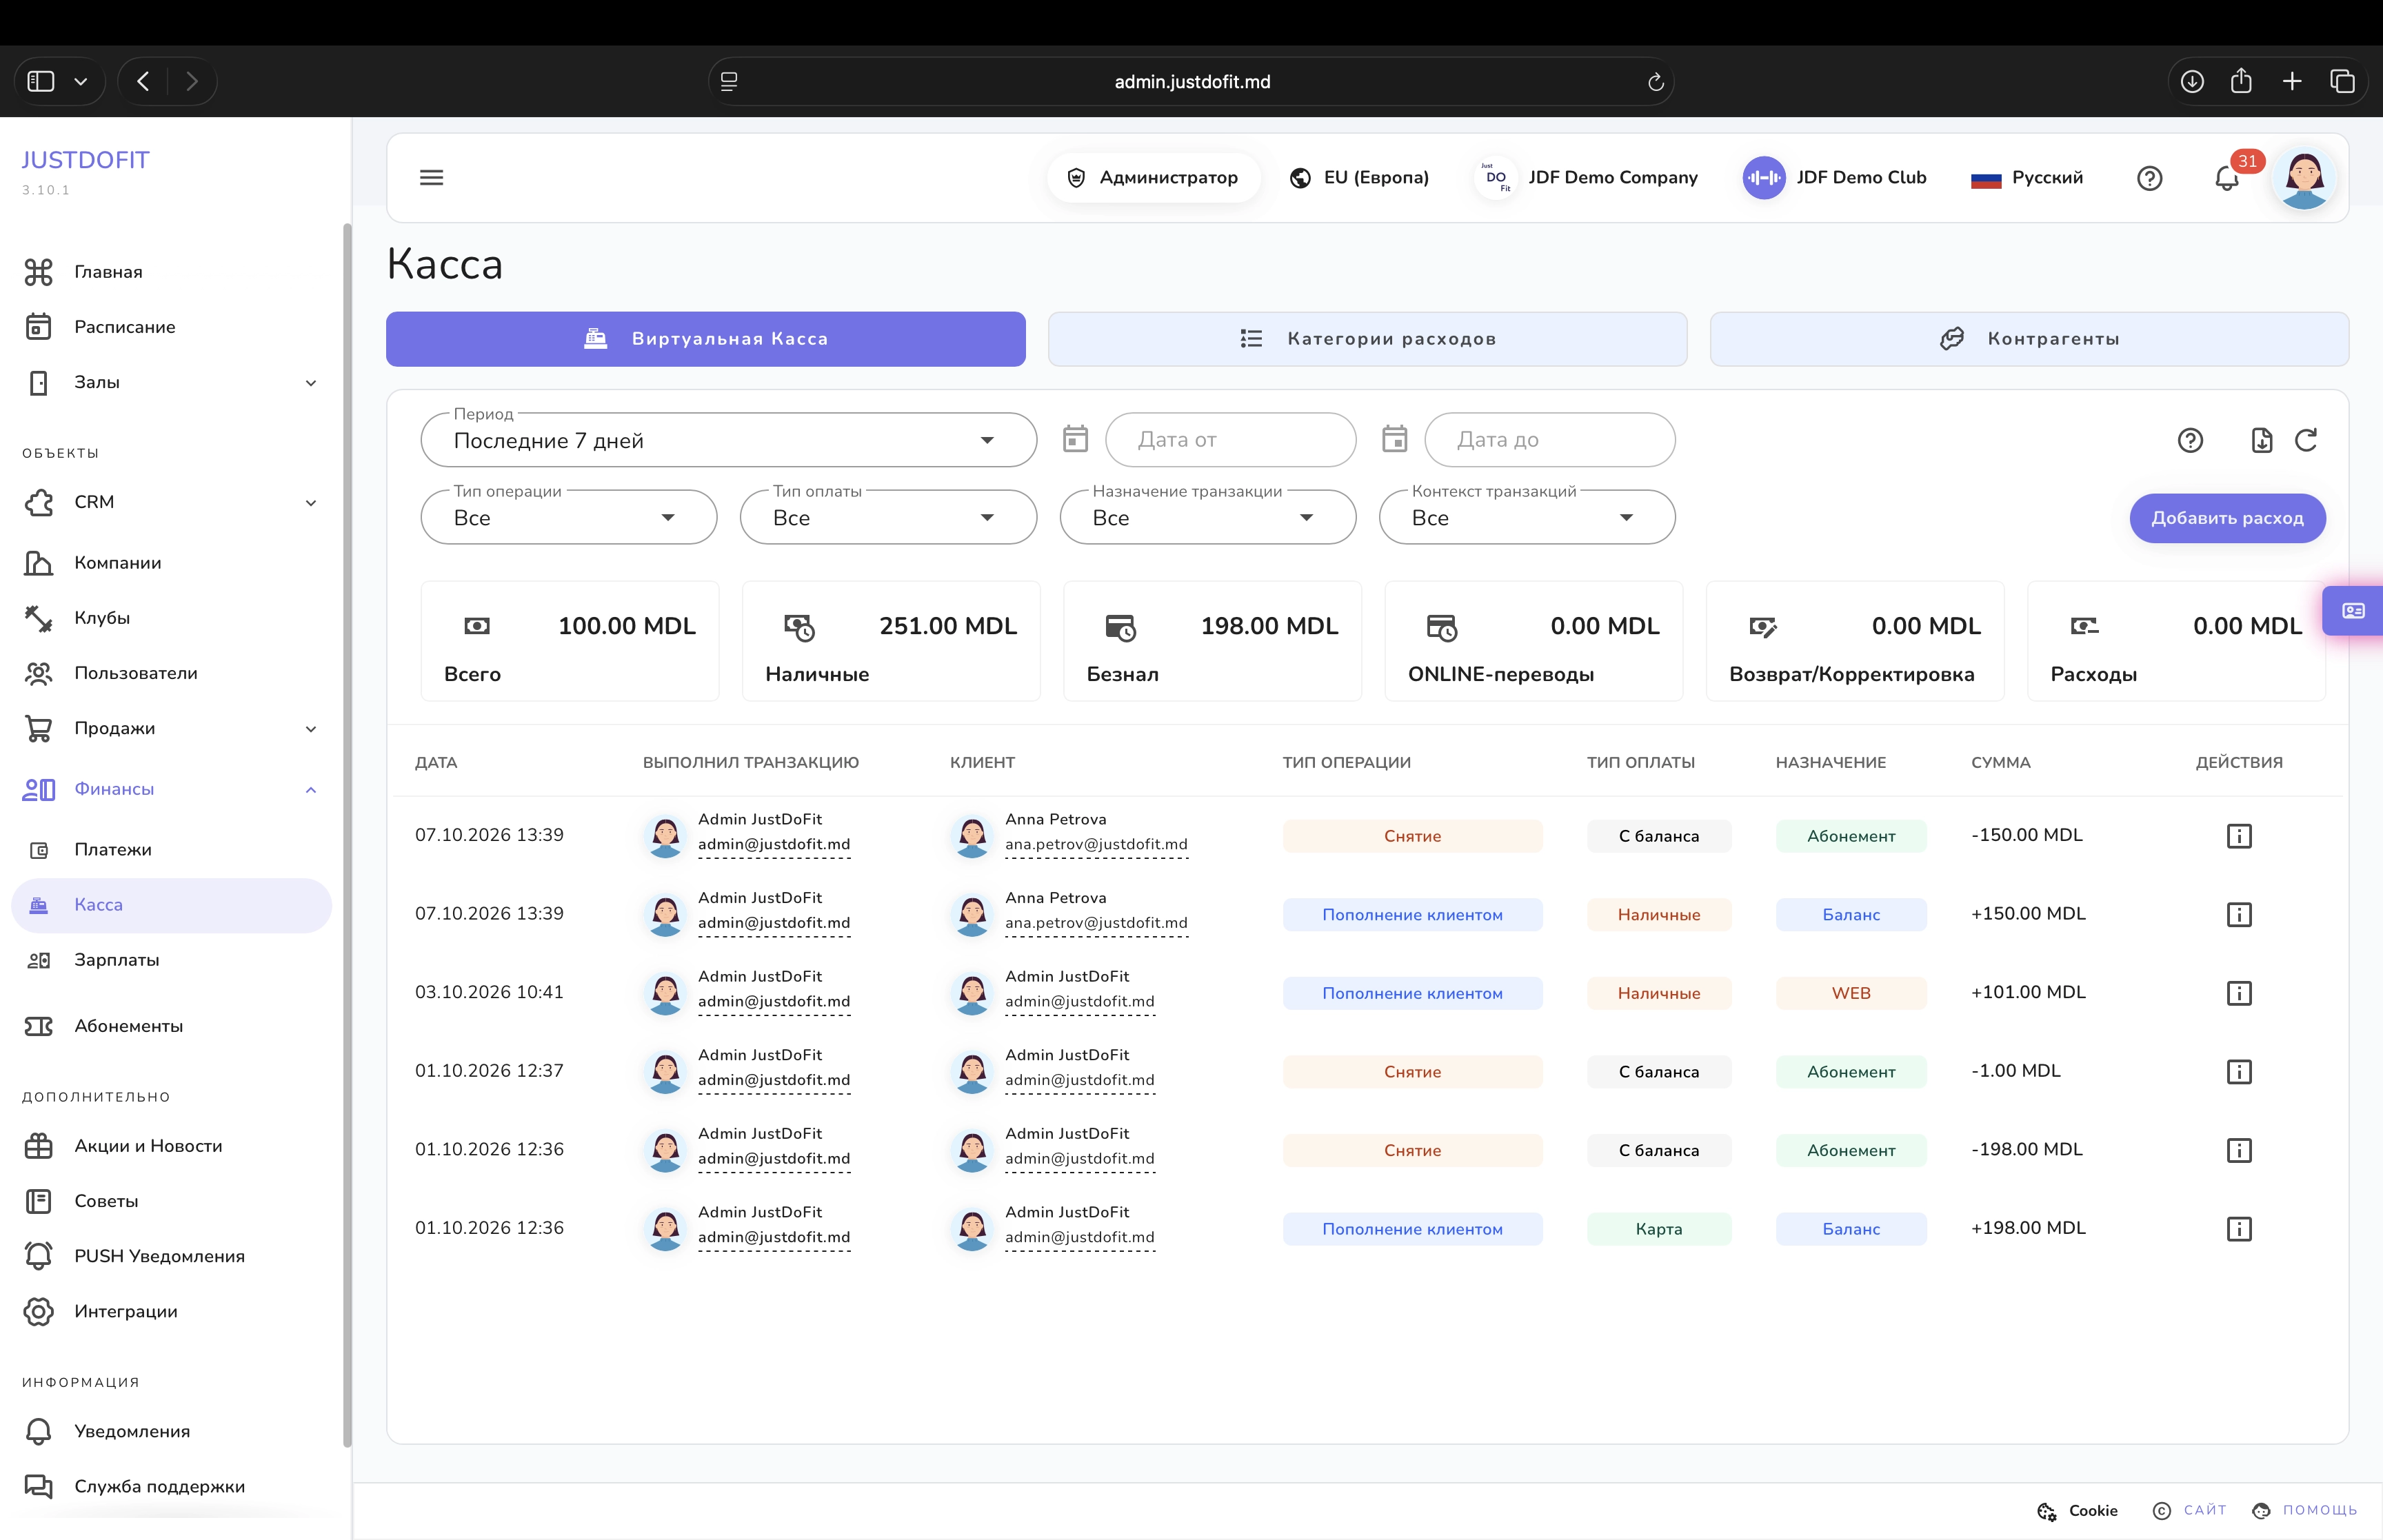Click the help question mark in header
Viewport: 2383px width, 1540px height.
pos(2149,178)
